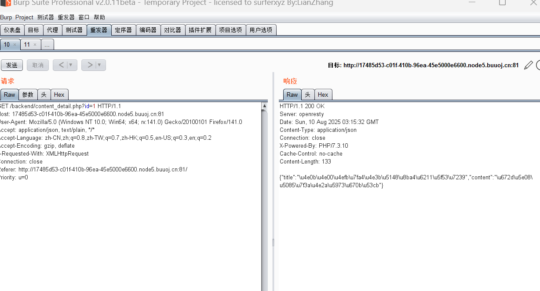Go to previous request with '<' button
This screenshot has height=291, width=540.
61,65
